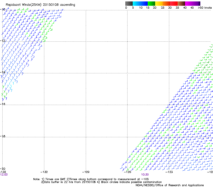Click the 'Data buffer is 22 hrs' note line

pos(101,182)
